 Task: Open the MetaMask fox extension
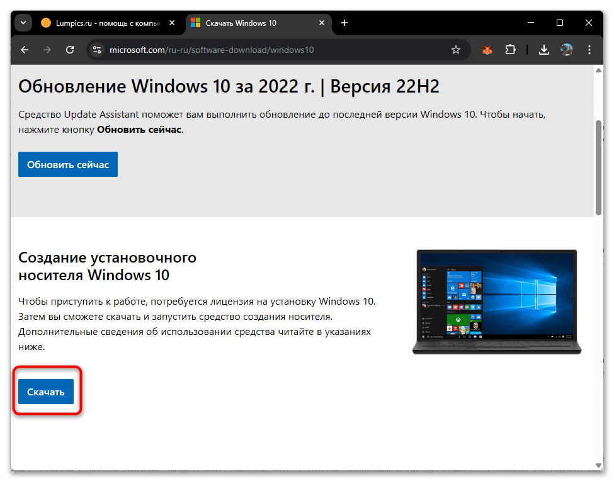pyautogui.click(x=487, y=50)
